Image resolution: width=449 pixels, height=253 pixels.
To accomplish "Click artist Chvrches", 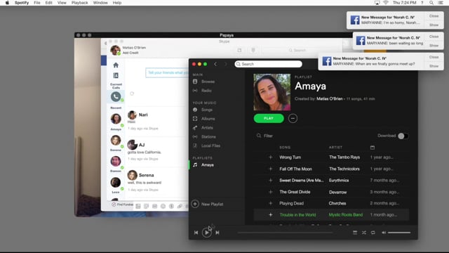I will pos(337,203).
